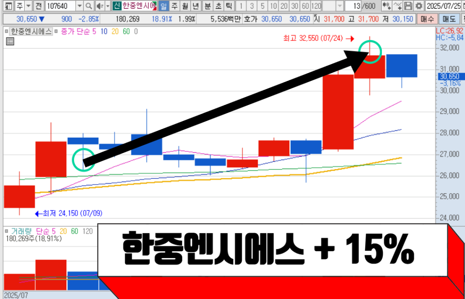Switch to the 분 minute chart period

click(208, 5)
